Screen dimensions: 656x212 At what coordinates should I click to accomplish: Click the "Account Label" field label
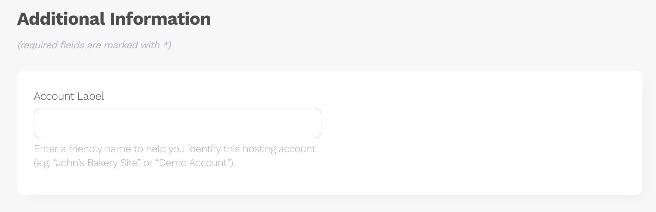(x=69, y=96)
